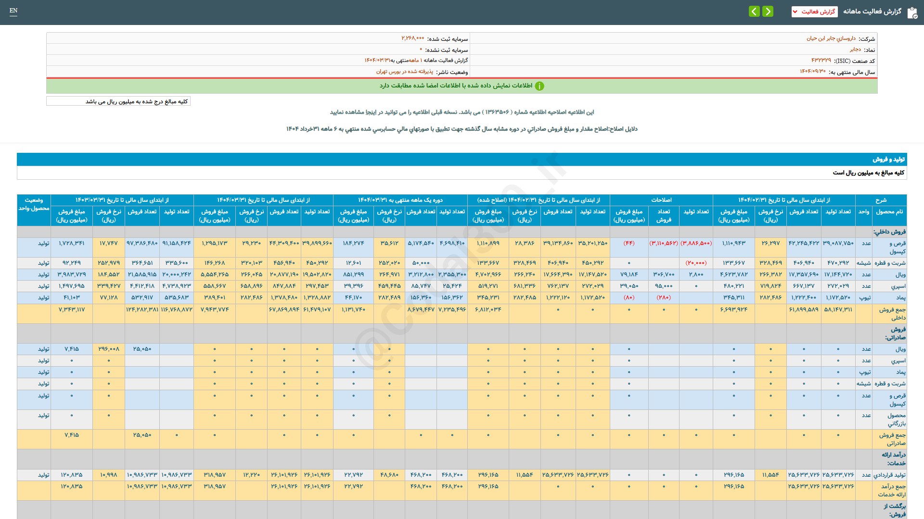Click the اصلاحات column group header

coord(661,200)
